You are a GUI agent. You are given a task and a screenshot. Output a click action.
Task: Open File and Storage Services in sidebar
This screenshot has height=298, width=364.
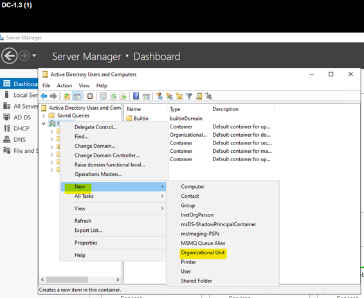tap(19, 151)
